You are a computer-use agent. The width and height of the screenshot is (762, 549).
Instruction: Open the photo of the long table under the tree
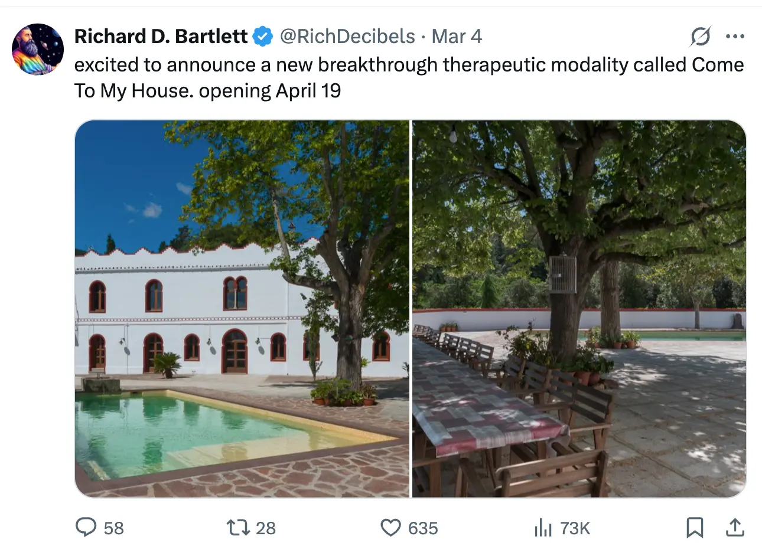pos(579,308)
